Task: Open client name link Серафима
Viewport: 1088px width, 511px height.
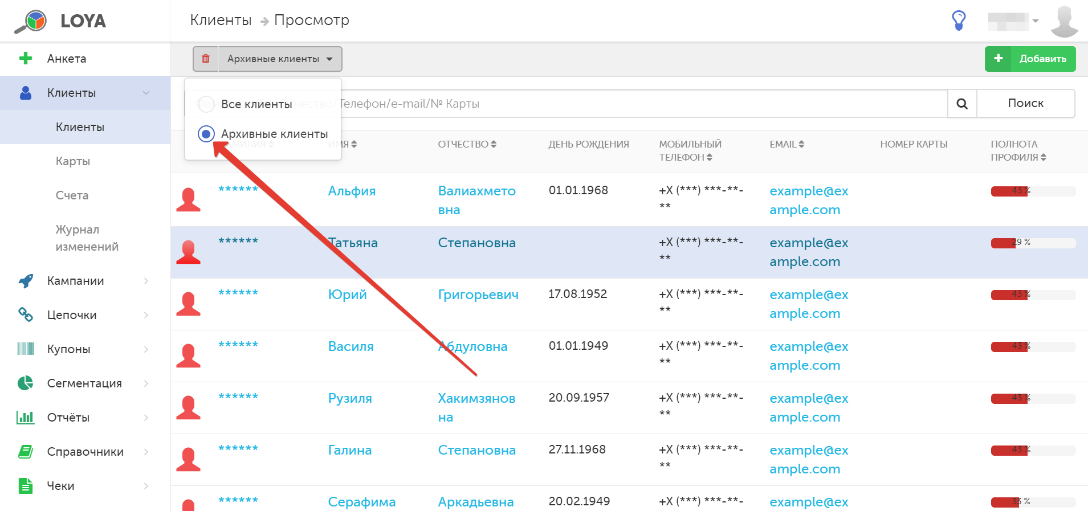Action: 362,502
